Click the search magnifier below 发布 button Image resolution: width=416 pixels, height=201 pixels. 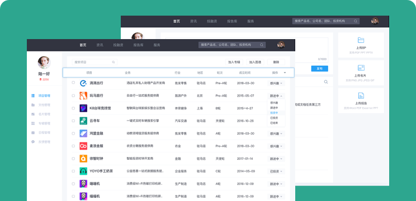pos(326,82)
